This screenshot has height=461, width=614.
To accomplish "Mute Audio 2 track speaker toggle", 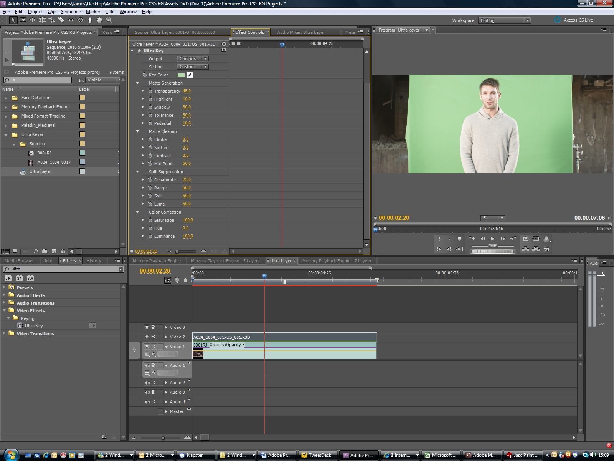I will click(147, 383).
